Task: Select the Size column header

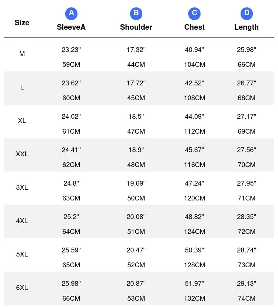Action: coord(22,23)
